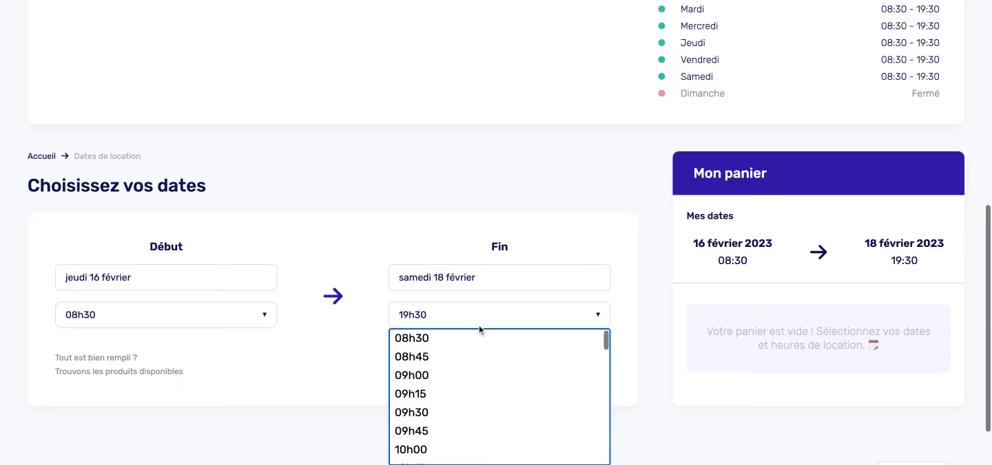The width and height of the screenshot is (992, 465).
Task: Click the calendar emoji in empty cart message
Action: 874,345
